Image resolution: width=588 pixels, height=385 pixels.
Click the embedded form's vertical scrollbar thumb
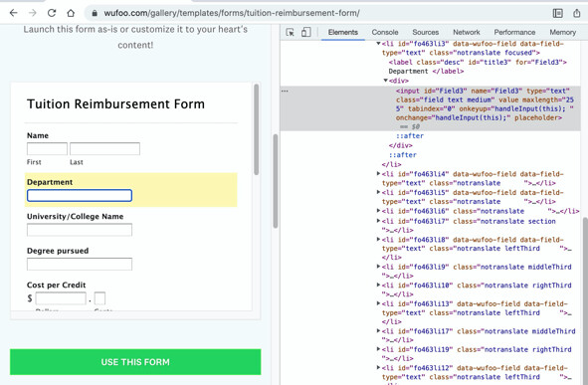tap(257, 129)
